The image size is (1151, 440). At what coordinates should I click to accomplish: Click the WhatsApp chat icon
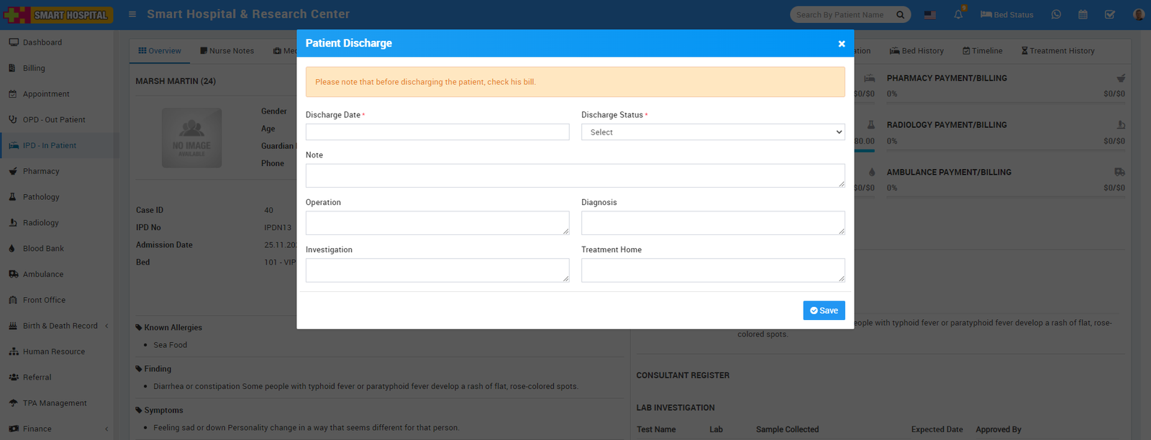[x=1056, y=14]
